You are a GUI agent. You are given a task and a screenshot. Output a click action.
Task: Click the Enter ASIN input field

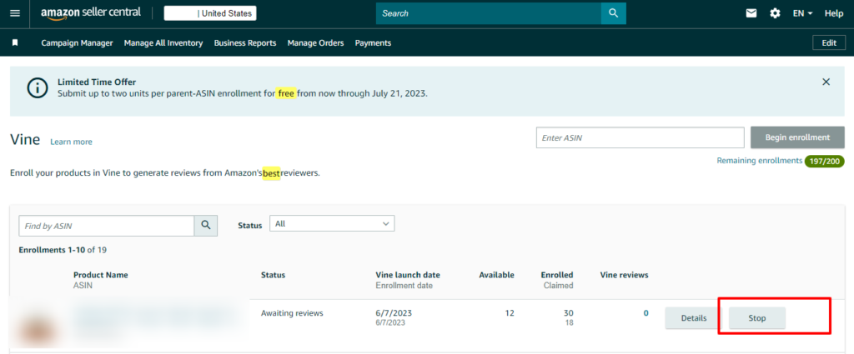coord(639,137)
